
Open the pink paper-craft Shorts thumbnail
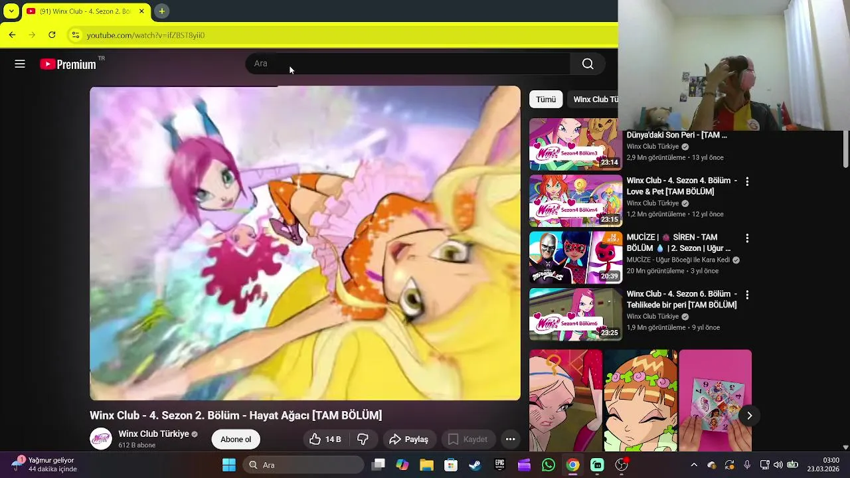click(715, 400)
